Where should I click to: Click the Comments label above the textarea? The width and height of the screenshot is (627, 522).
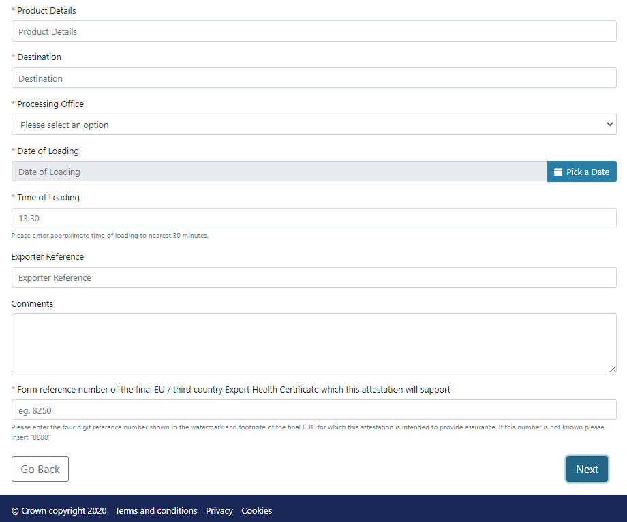[x=32, y=304]
